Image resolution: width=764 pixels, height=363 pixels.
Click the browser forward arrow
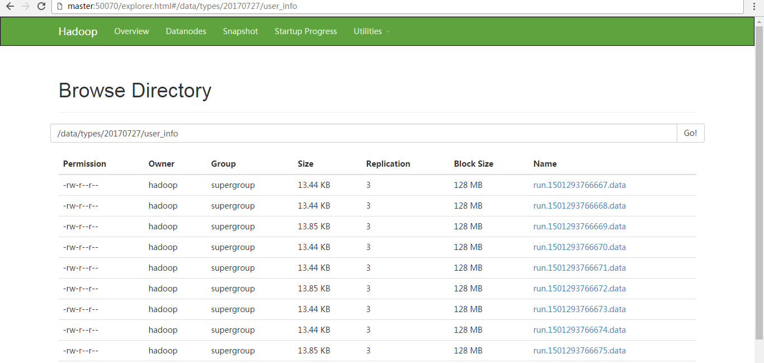pos(25,6)
